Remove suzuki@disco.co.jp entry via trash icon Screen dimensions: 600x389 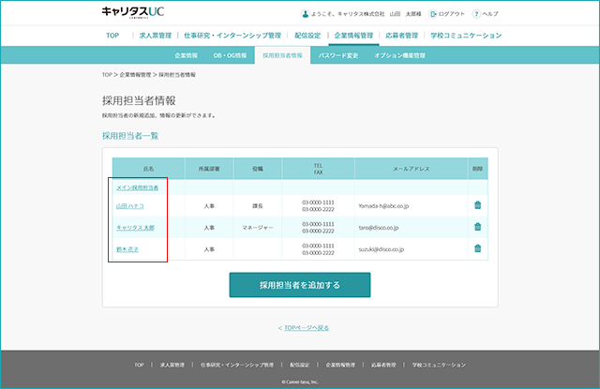pyautogui.click(x=477, y=249)
